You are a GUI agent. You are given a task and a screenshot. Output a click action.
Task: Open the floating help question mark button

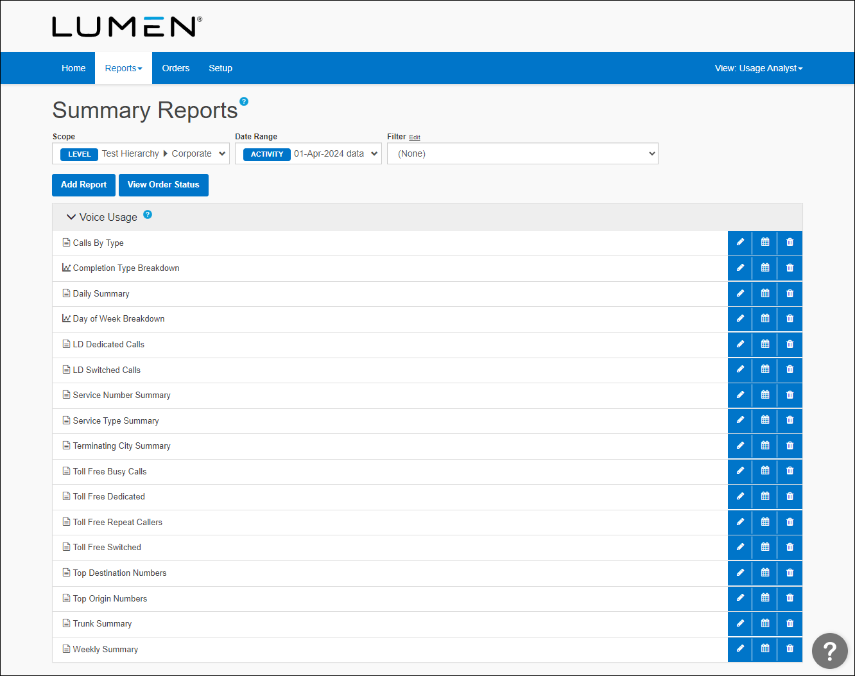point(830,651)
